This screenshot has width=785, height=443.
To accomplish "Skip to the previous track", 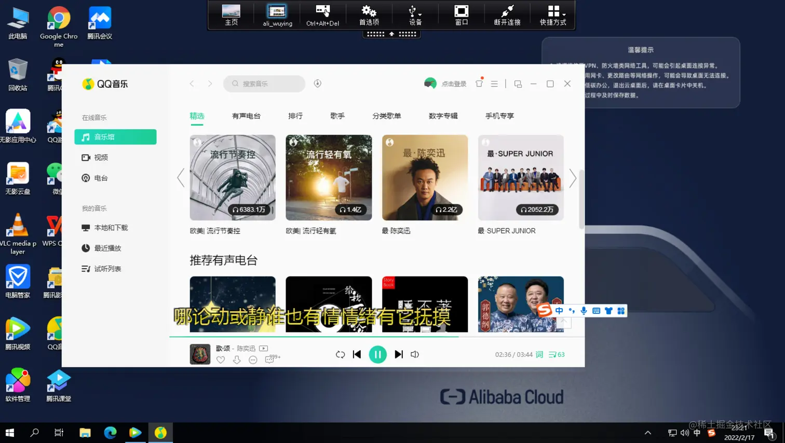I will pos(357,354).
